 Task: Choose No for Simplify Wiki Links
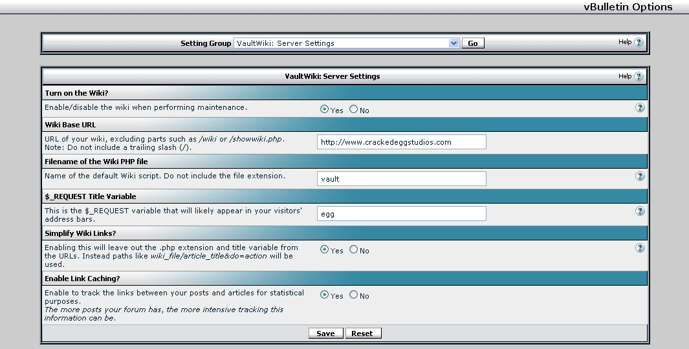353,249
